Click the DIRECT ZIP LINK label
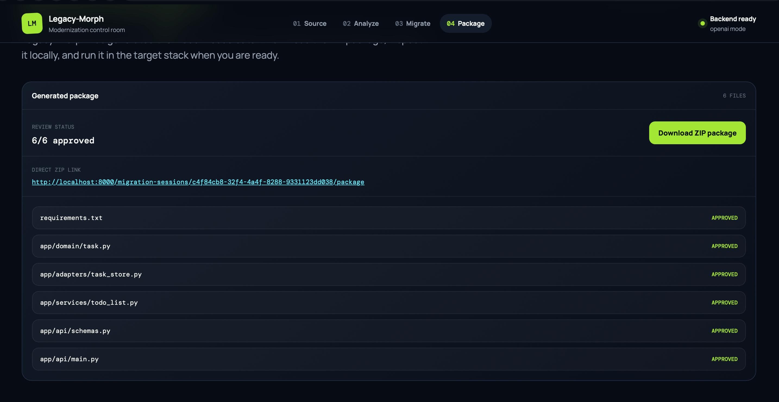 (56, 170)
